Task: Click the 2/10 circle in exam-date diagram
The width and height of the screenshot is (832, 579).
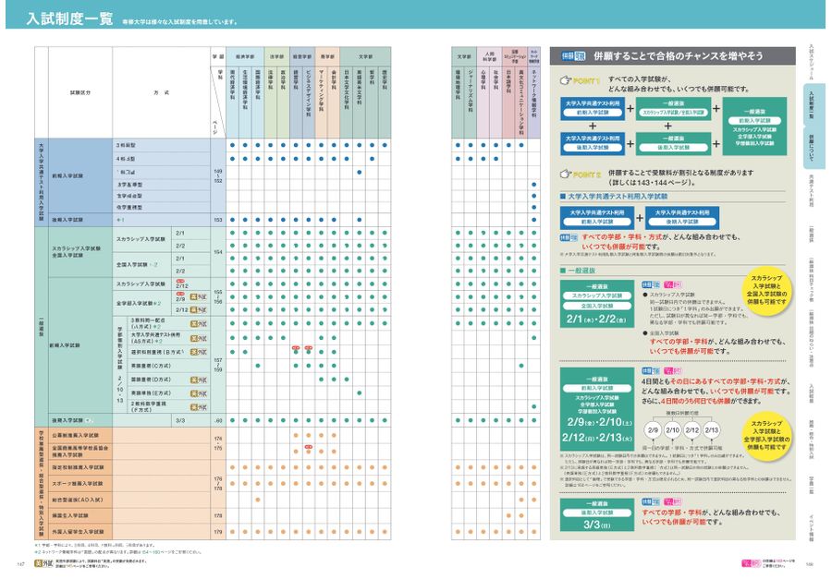Action: [x=672, y=430]
